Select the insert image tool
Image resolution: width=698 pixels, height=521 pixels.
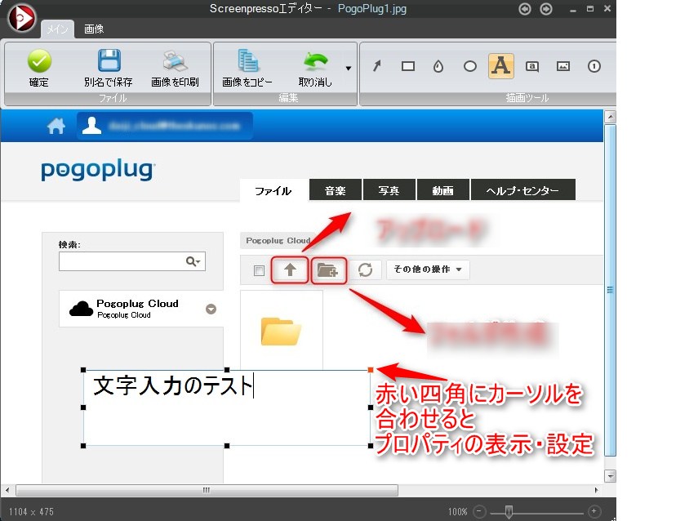tap(563, 66)
